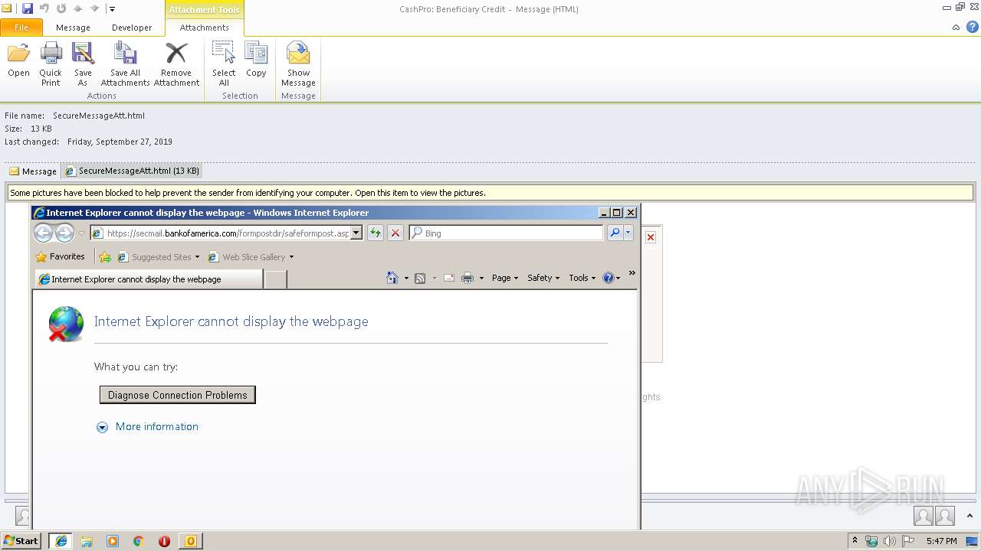Close the red X info panel behind IE
Image resolution: width=981 pixels, height=551 pixels.
[651, 237]
